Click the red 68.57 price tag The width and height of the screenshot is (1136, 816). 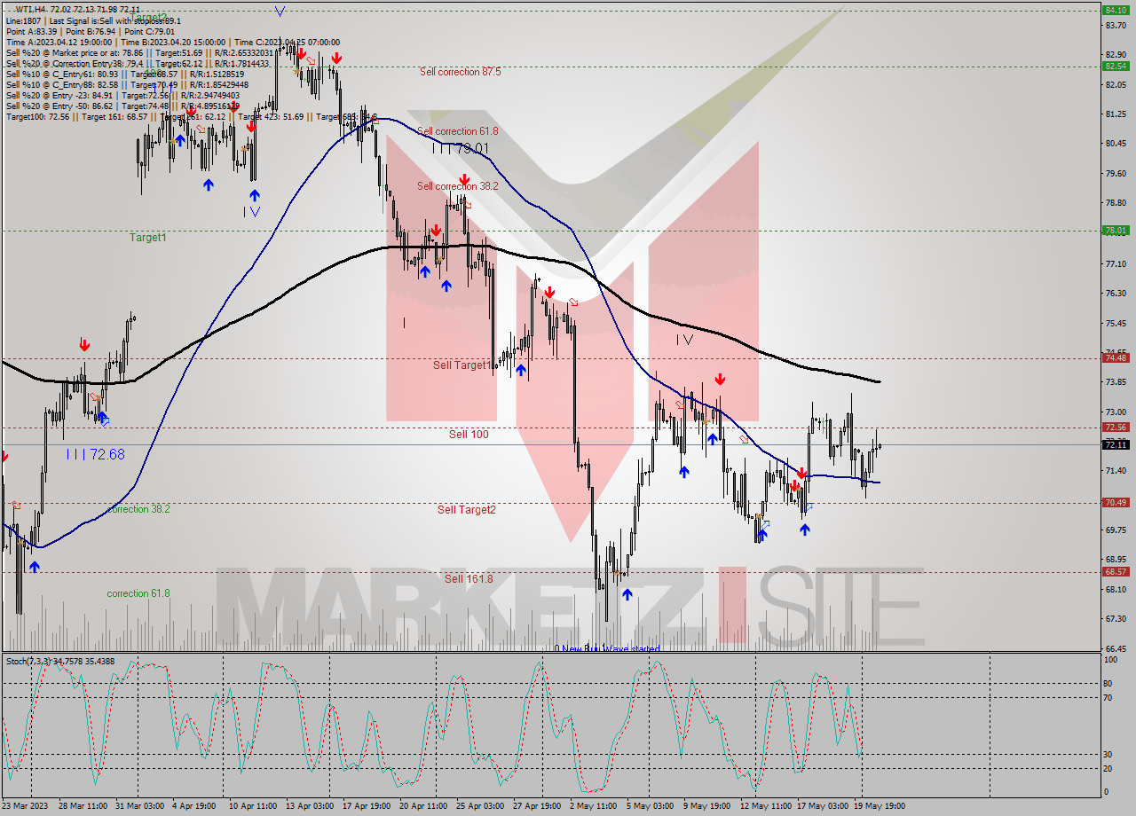(x=1115, y=571)
